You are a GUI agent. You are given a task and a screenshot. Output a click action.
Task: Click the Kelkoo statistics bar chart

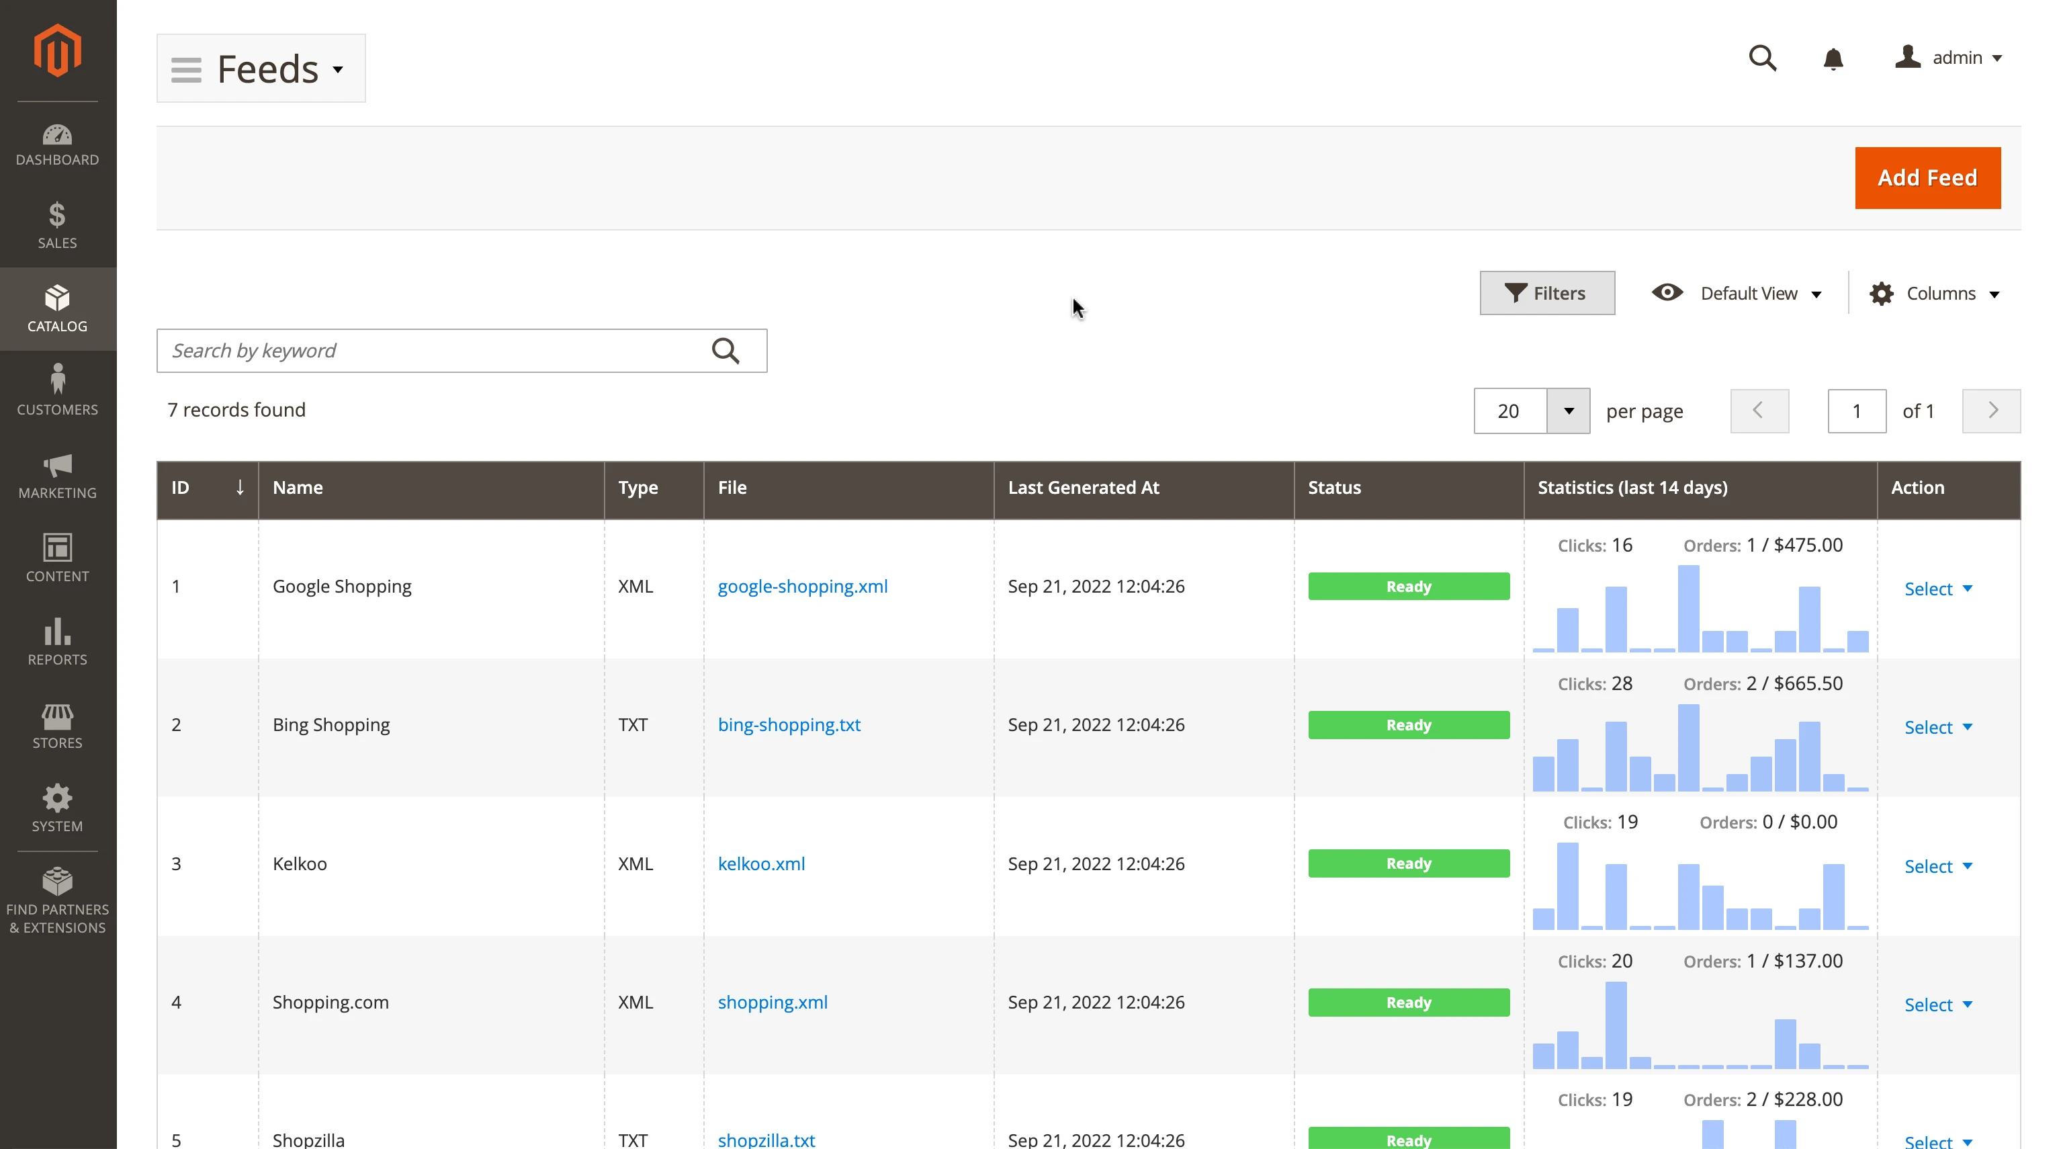[x=1700, y=886]
